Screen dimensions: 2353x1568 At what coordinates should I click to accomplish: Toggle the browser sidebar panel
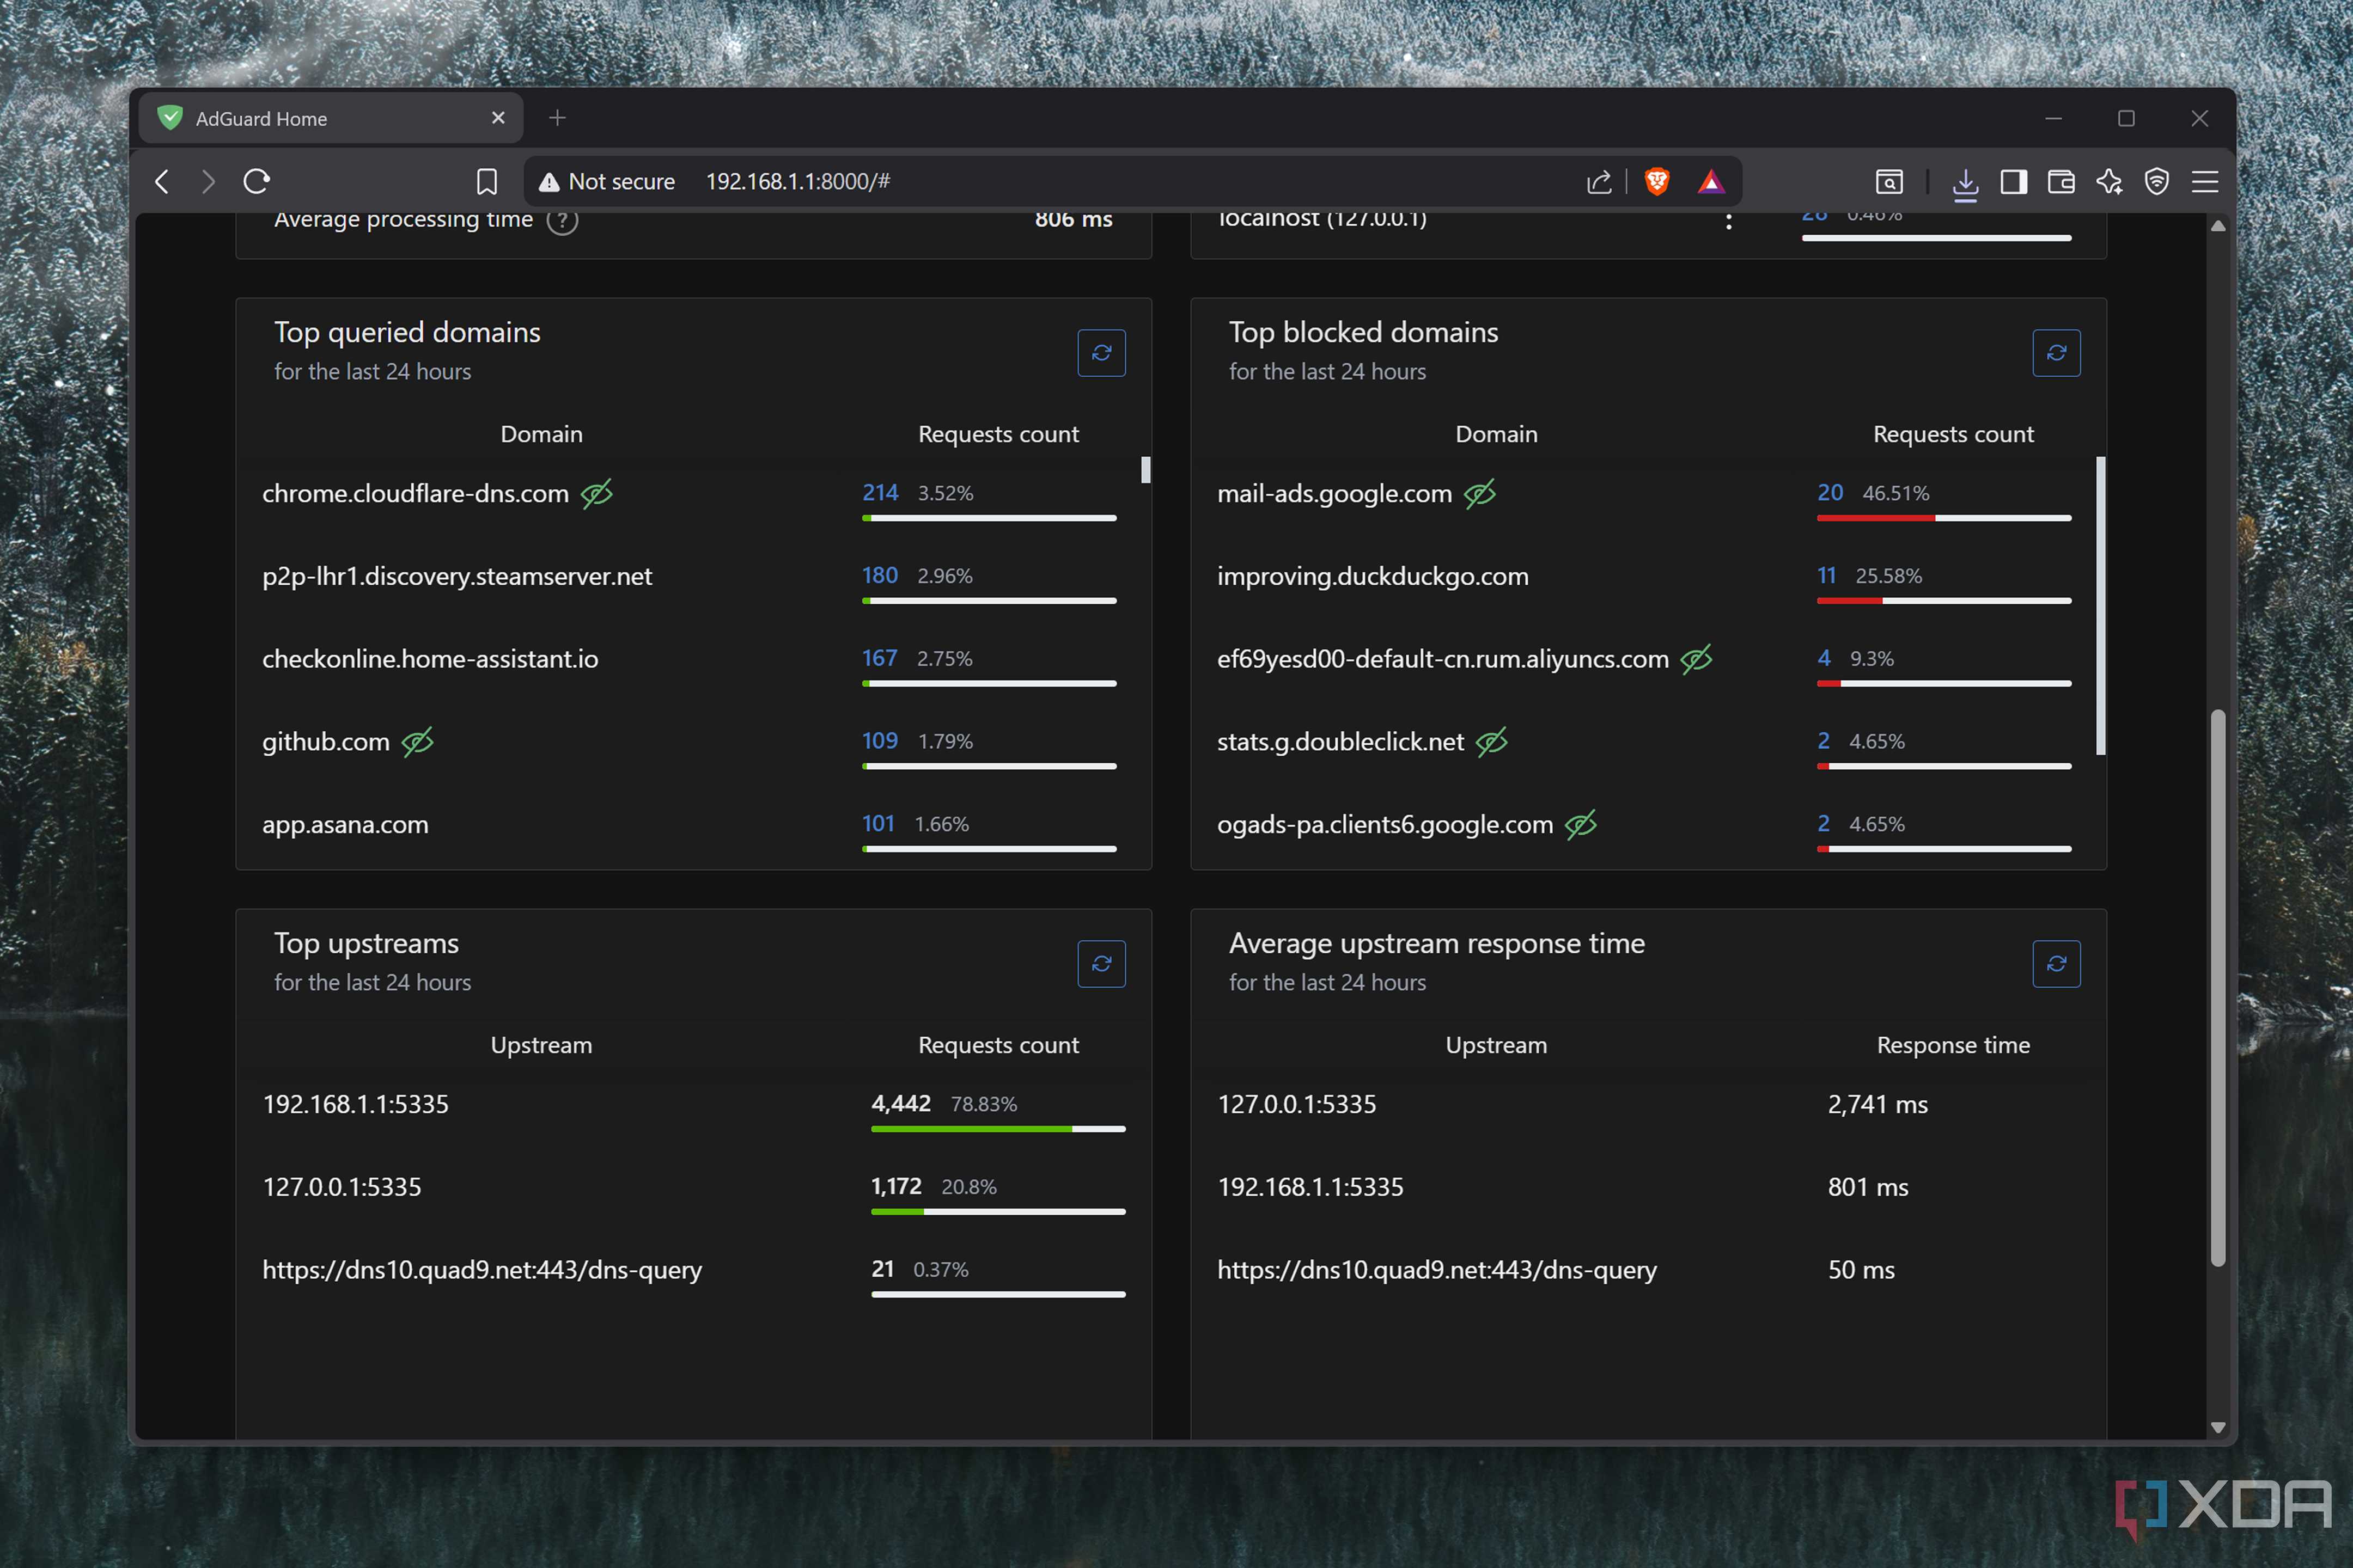tap(2013, 182)
